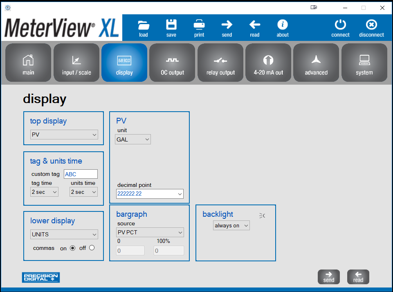Click the custom tag ABC field
This screenshot has width=393, height=292.
[81, 174]
